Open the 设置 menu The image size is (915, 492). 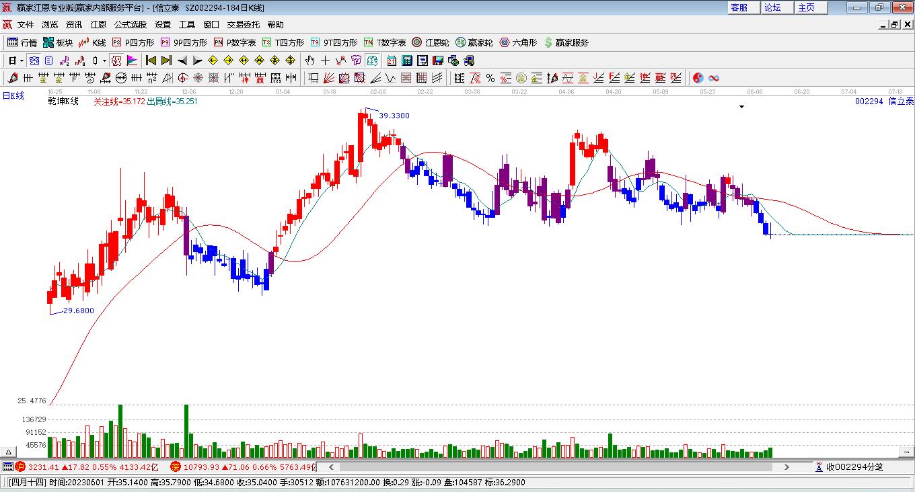click(x=163, y=24)
